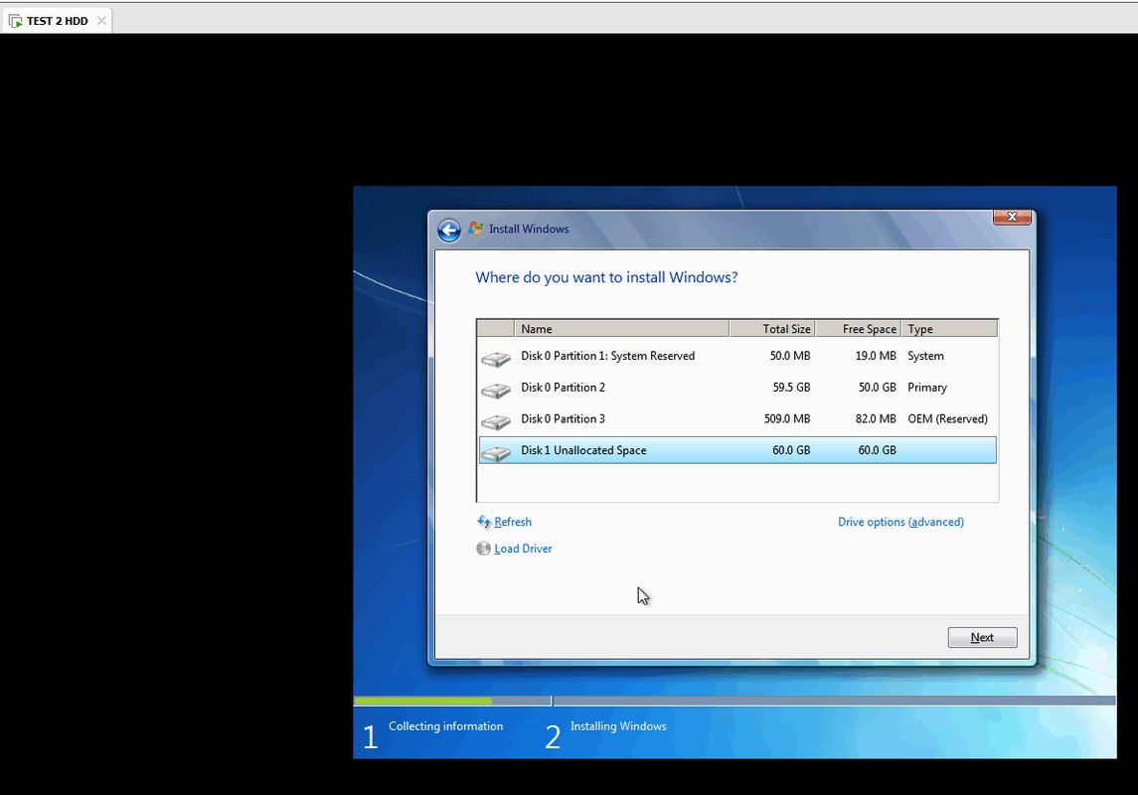Click the 82.0 MB free space value
1138x795 pixels.
click(876, 418)
